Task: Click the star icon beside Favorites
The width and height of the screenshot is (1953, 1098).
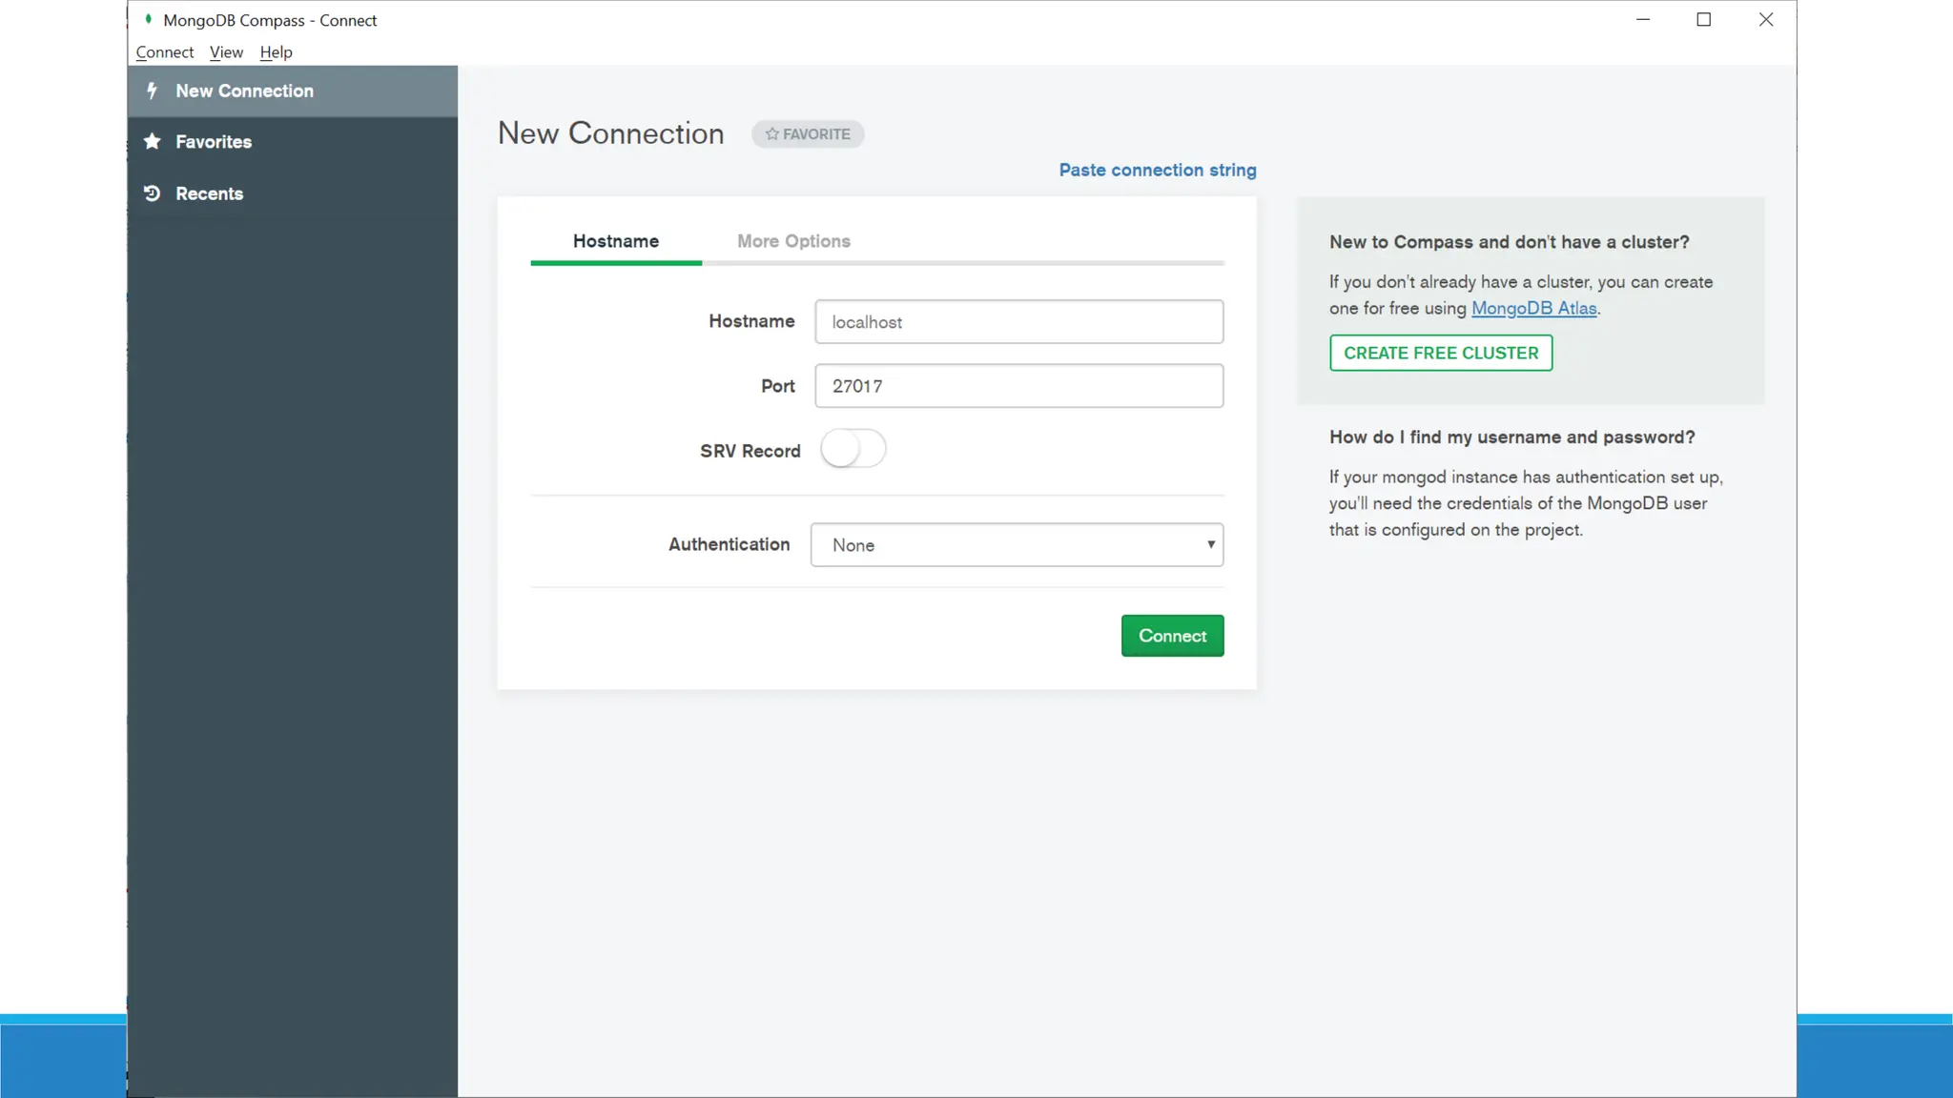Action: coord(152,142)
